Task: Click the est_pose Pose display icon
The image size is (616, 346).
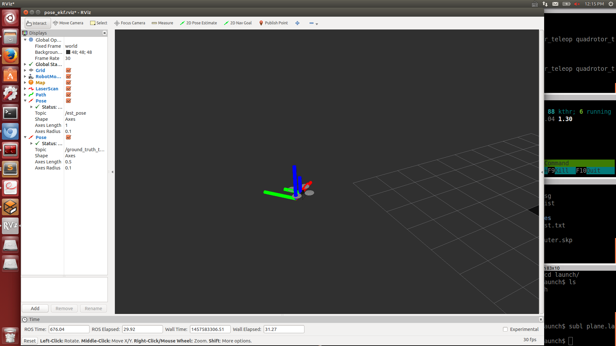Action: (31, 101)
